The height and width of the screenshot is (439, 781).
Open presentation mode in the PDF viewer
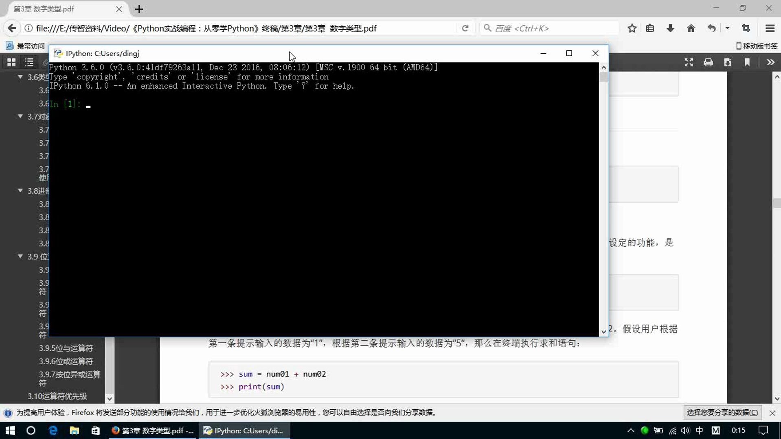click(689, 62)
